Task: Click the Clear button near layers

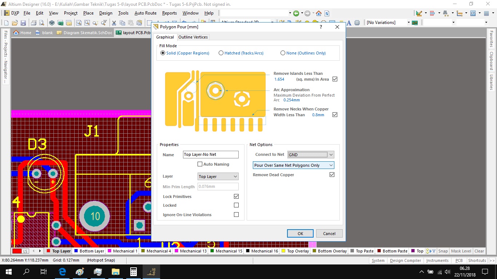Action: (x=479, y=251)
